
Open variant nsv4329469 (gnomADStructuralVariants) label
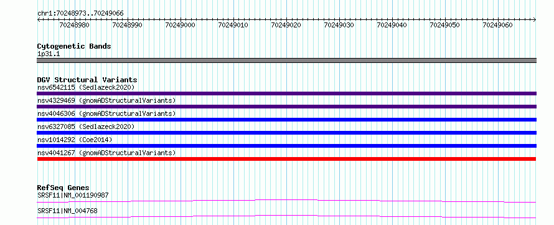[x=106, y=100]
